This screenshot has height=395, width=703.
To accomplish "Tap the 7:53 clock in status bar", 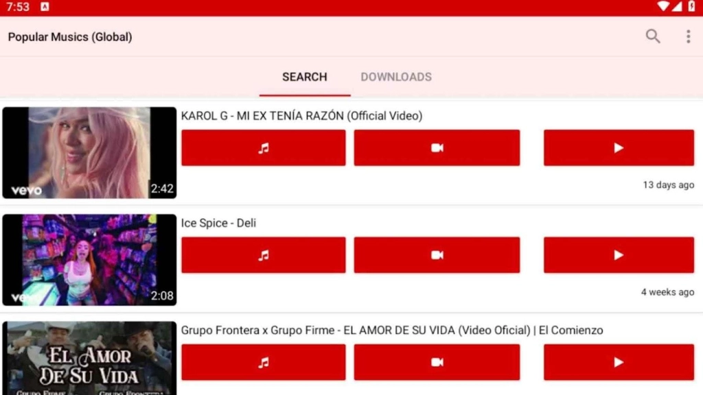I will [x=17, y=7].
